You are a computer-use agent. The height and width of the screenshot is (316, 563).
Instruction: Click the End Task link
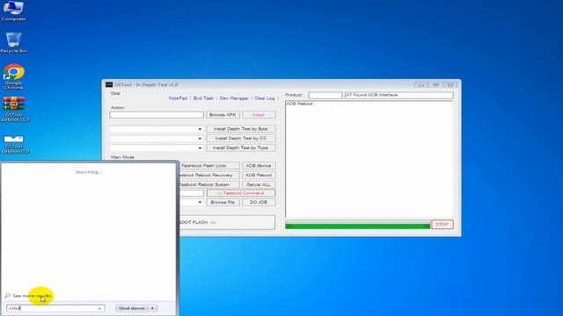point(203,98)
